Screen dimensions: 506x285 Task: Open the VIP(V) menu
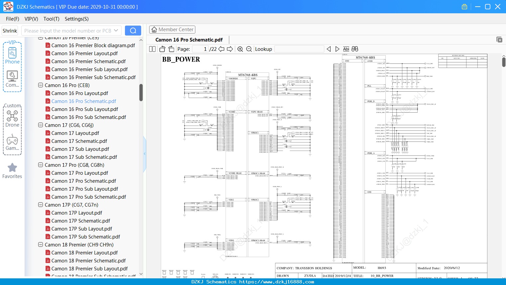point(31,19)
